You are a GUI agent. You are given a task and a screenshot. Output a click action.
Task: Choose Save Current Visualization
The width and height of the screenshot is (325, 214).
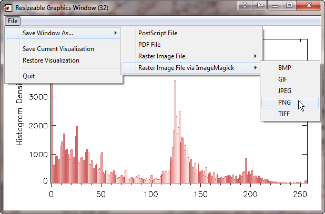coord(58,49)
